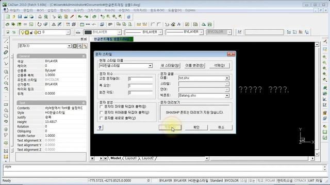
Task: Open the first linetype BYLAYER dropdown
Action: tap(160, 32)
